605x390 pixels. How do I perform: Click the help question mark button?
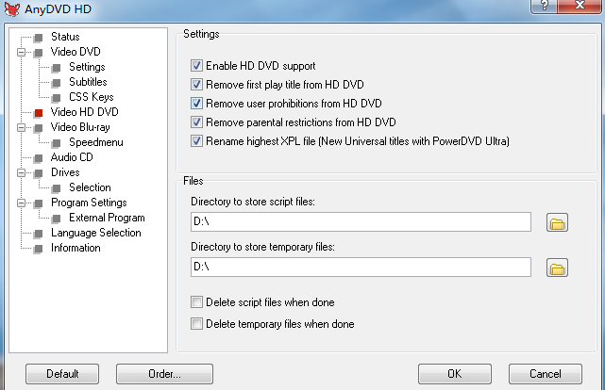[x=544, y=6]
